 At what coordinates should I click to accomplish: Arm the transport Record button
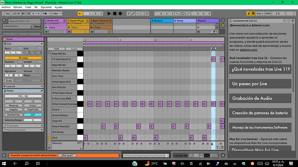[x=120, y=13]
